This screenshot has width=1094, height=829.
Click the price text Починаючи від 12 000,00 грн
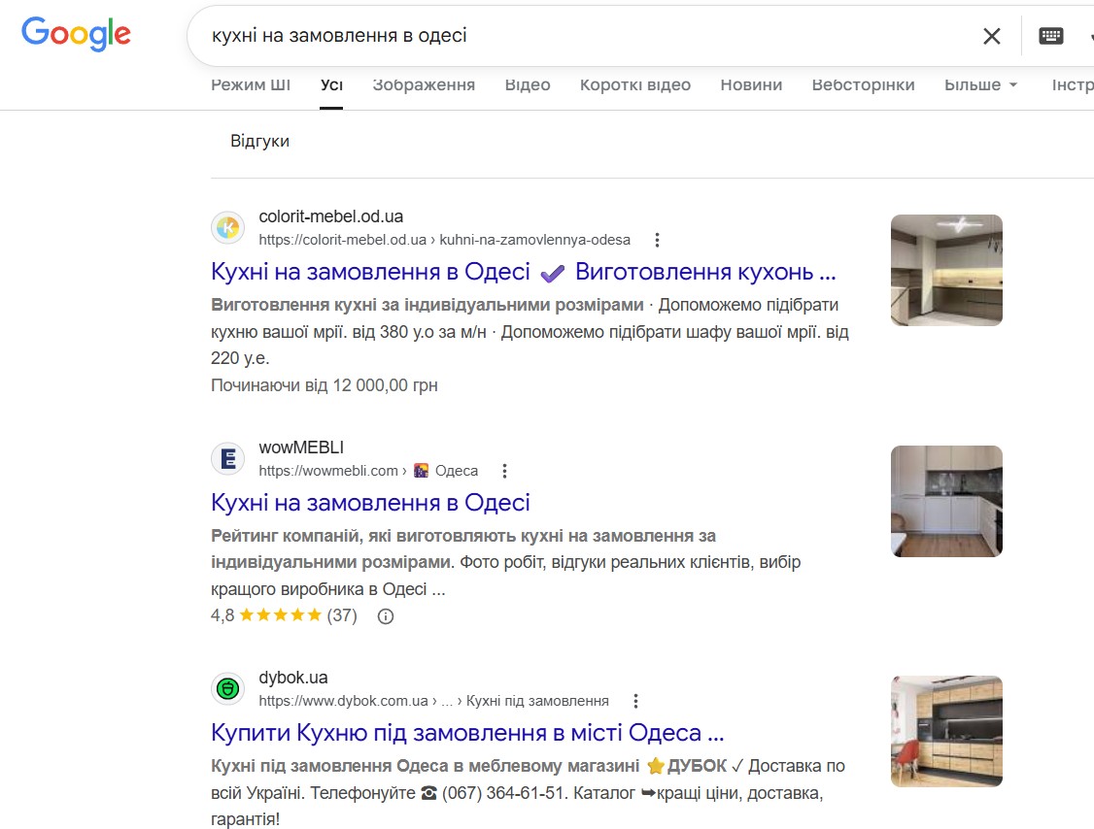pos(325,385)
